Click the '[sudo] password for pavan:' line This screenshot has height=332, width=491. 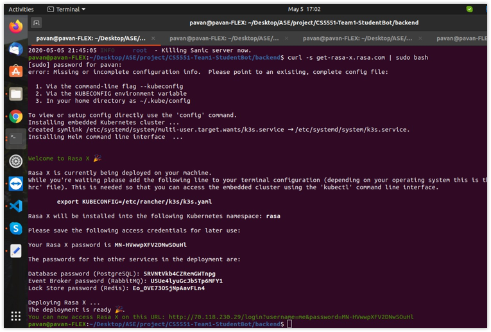tap(74, 65)
